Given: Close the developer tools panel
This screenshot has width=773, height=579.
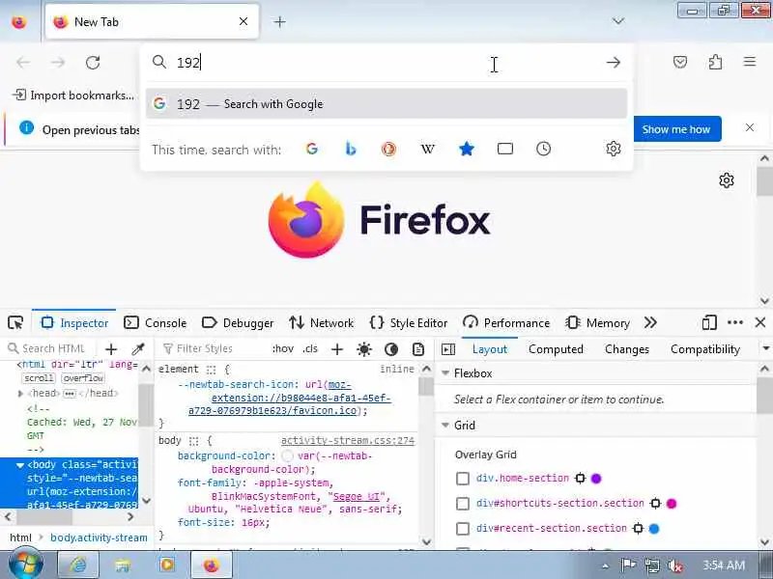Looking at the screenshot, I should click(760, 323).
